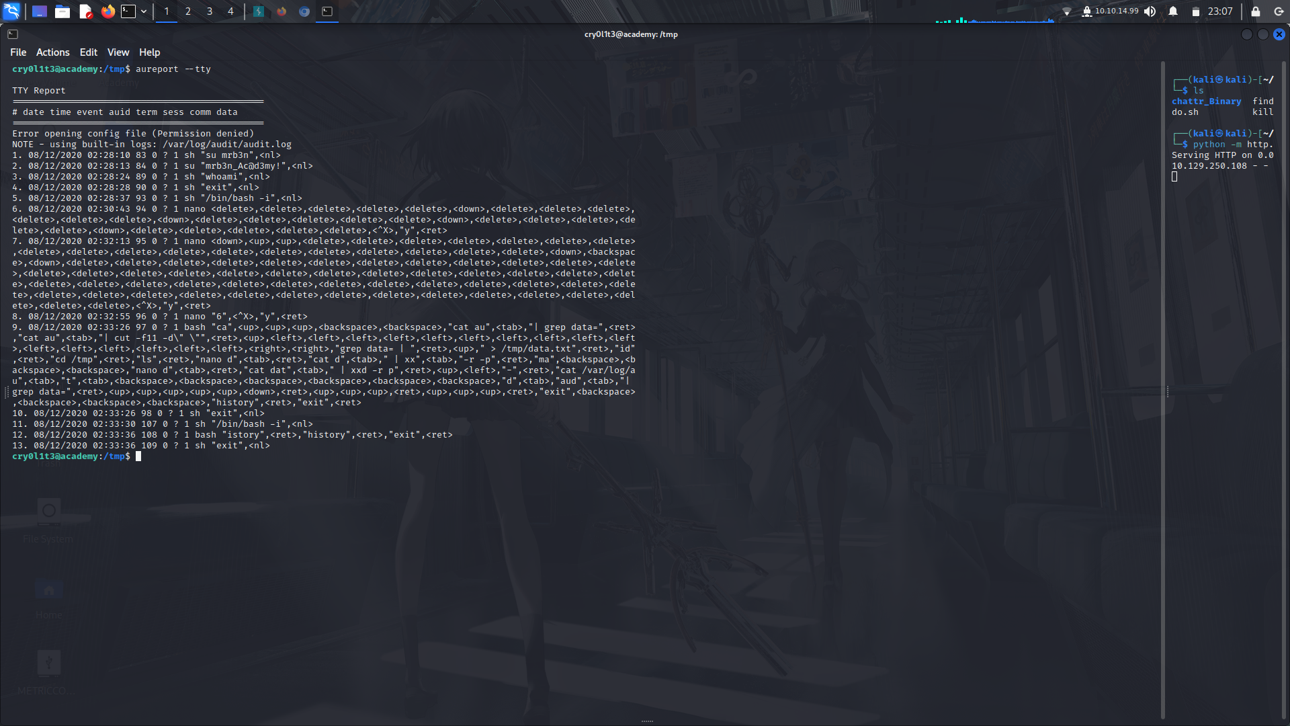This screenshot has height=726, width=1290.
Task: Click the network status icon
Action: [x=1067, y=11]
